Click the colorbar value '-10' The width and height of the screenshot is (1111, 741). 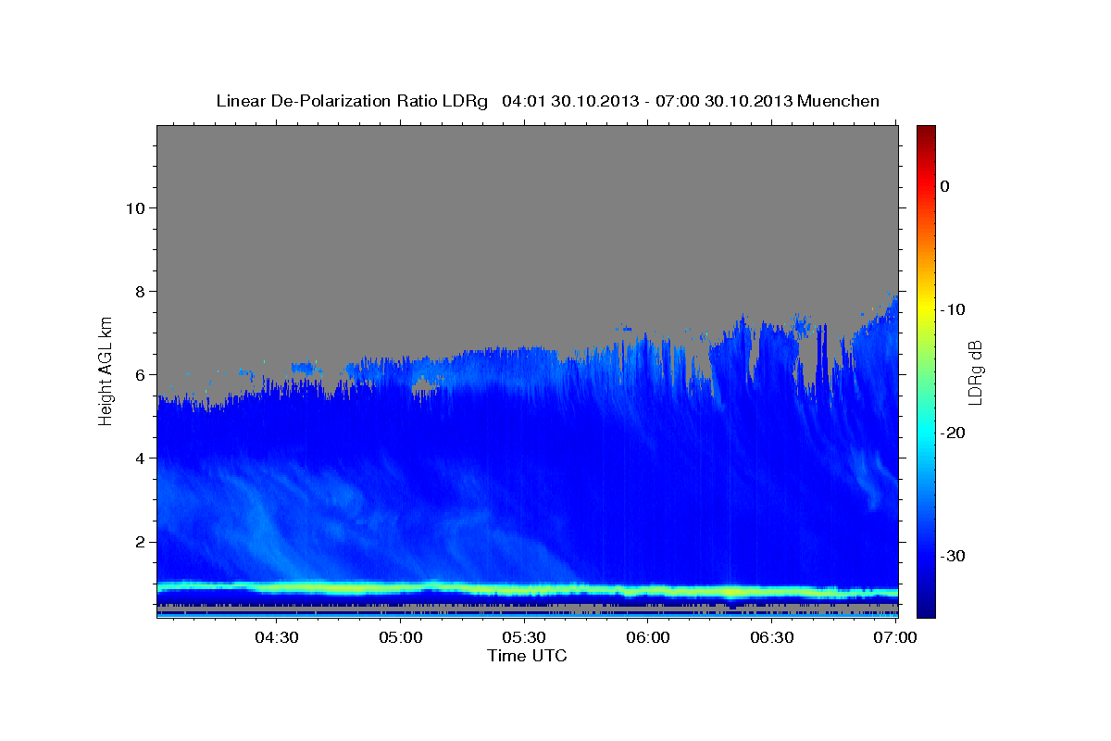[x=953, y=309]
